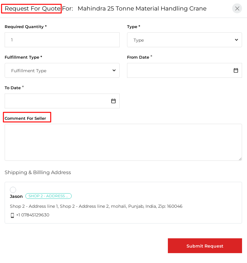247x263 pixels.
Task: Focus the Required Quantity input field
Action: [62, 40]
